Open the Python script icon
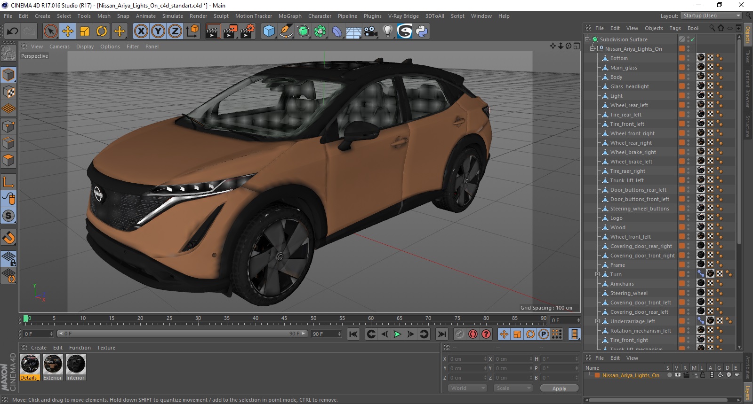Image resolution: width=753 pixels, height=404 pixels. pos(422,31)
